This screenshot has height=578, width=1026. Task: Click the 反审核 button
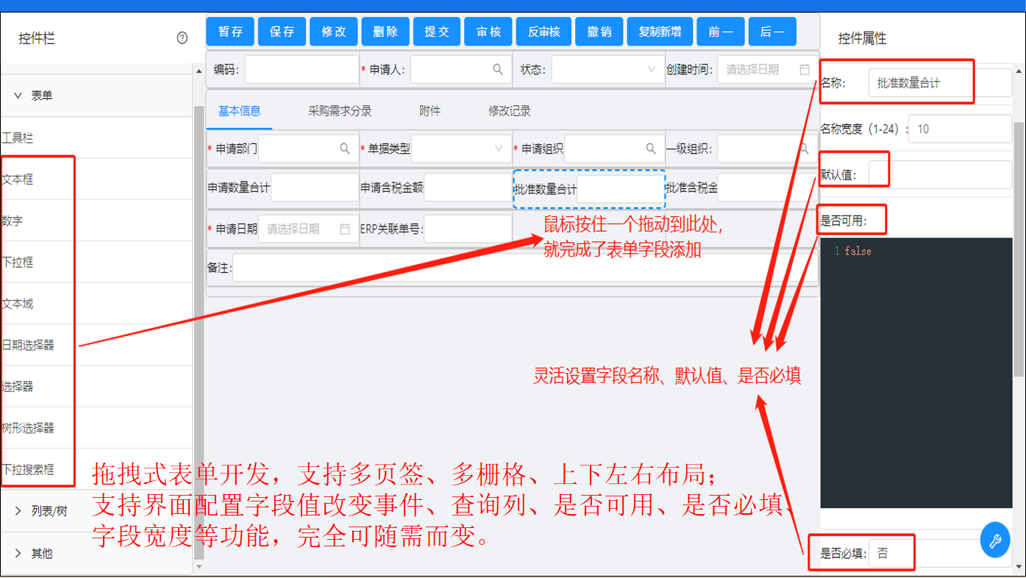click(544, 32)
